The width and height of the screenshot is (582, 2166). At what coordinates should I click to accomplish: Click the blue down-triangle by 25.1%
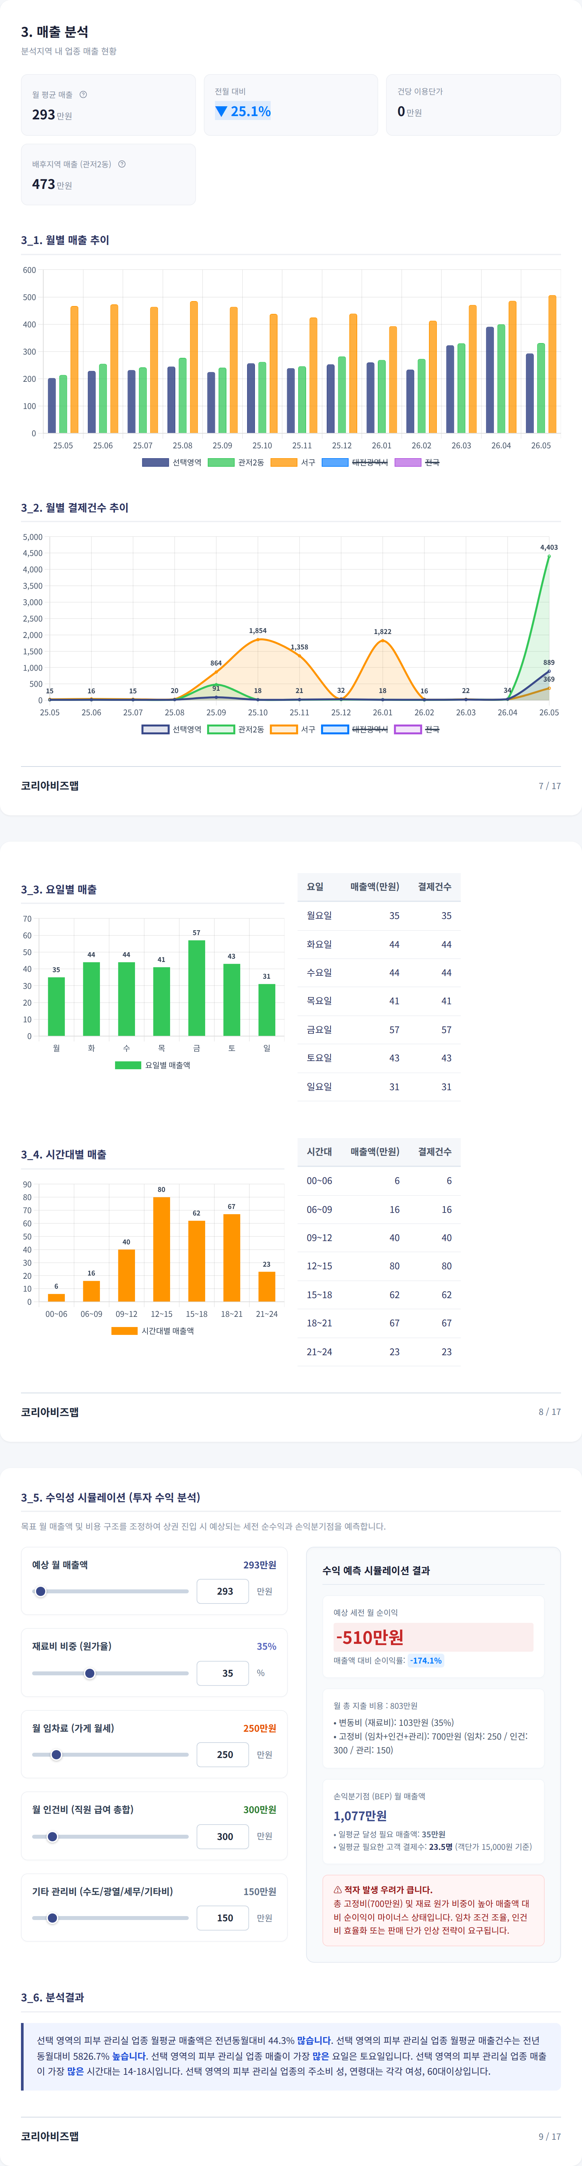click(x=221, y=111)
